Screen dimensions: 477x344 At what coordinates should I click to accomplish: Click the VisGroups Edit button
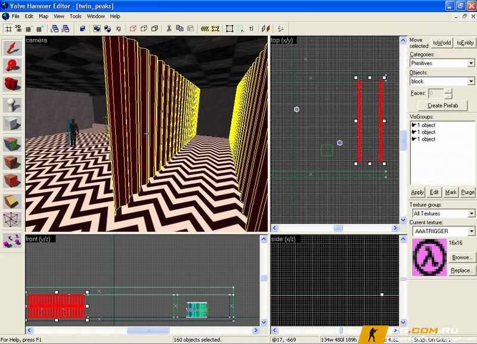pos(434,192)
